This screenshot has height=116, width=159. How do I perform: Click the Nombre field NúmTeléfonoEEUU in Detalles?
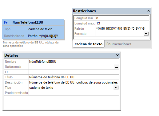[74, 62]
